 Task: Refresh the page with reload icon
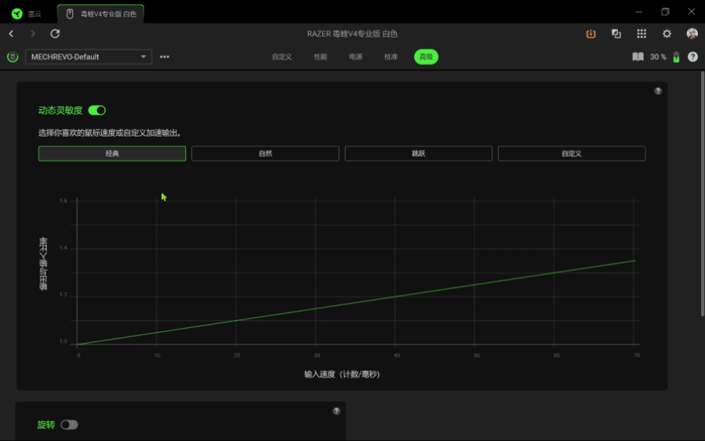click(x=55, y=34)
